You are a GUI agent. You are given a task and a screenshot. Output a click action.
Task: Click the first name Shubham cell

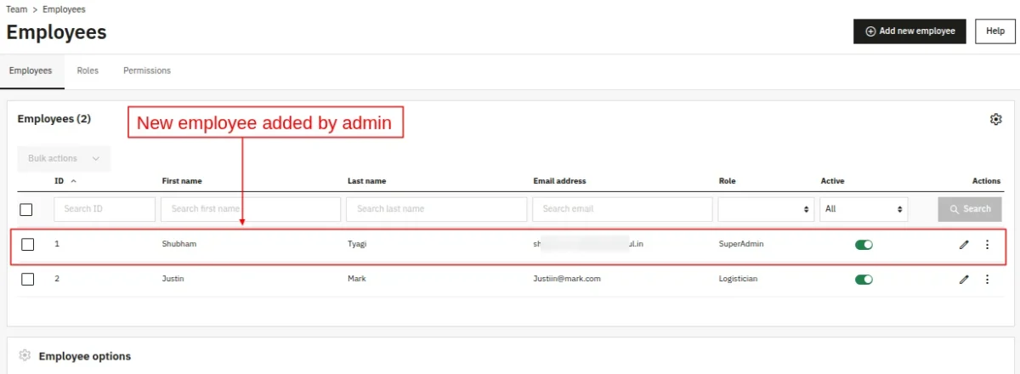point(179,245)
